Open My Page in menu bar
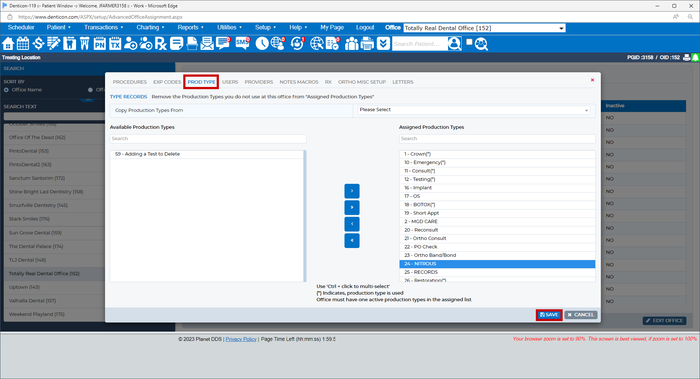This screenshot has width=700, height=379. (332, 28)
